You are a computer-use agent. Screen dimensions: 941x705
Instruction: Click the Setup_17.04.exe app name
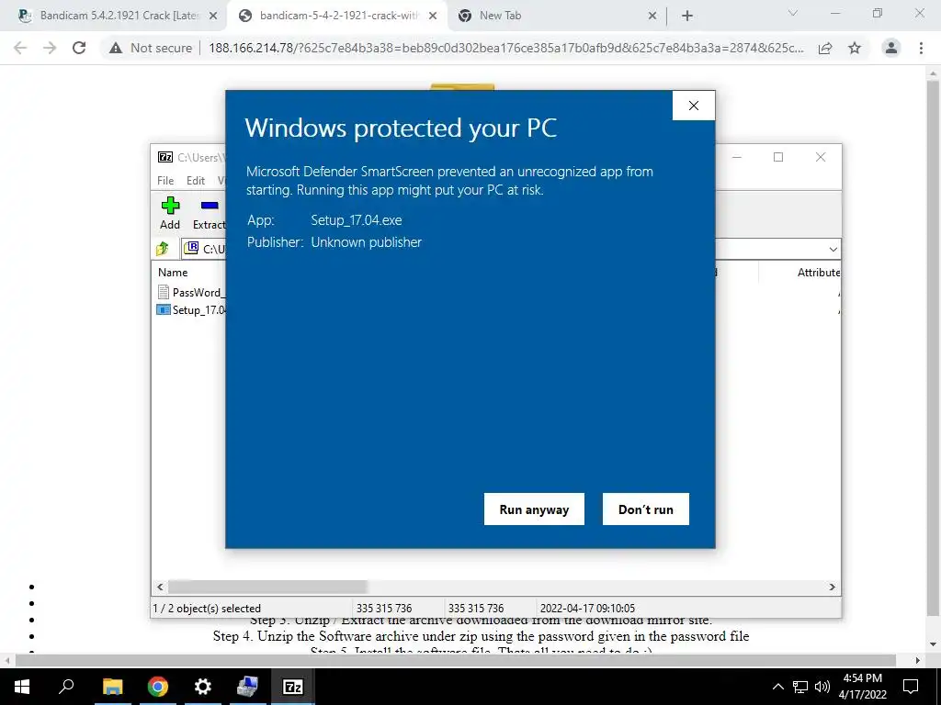tap(357, 220)
